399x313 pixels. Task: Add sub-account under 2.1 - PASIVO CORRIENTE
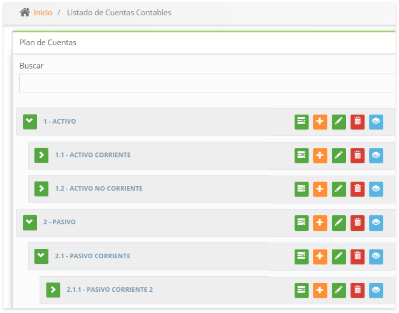320,257
